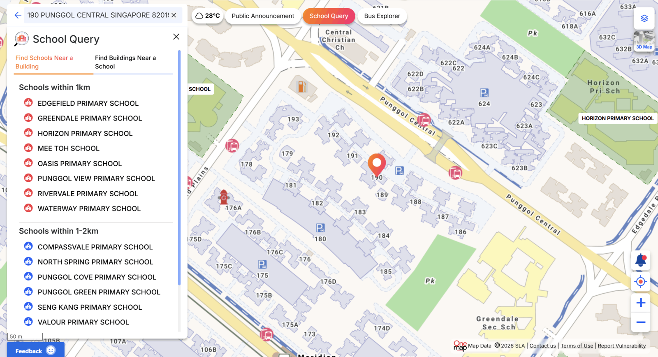The image size is (658, 357).
Task: Select bus stop icon near 175A
Action: 266,334
